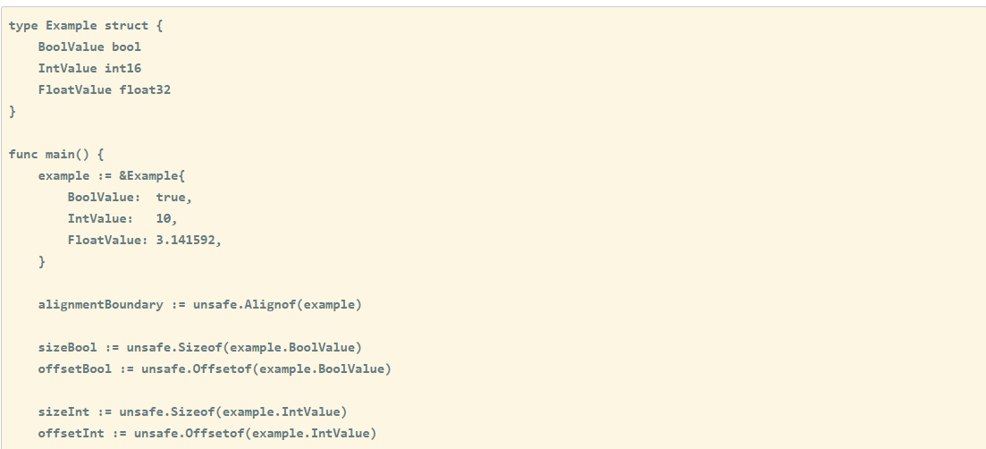Click the 'sizeBool' variable name
986x449 pixels.
click(x=67, y=347)
